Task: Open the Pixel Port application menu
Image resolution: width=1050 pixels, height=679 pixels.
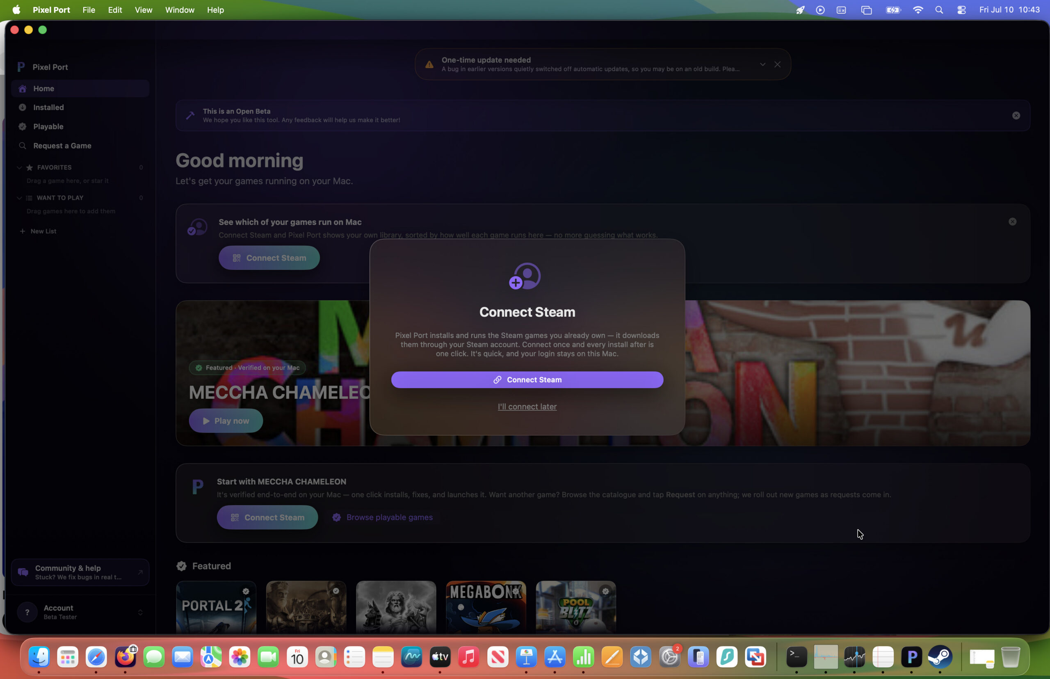Action: click(x=51, y=10)
